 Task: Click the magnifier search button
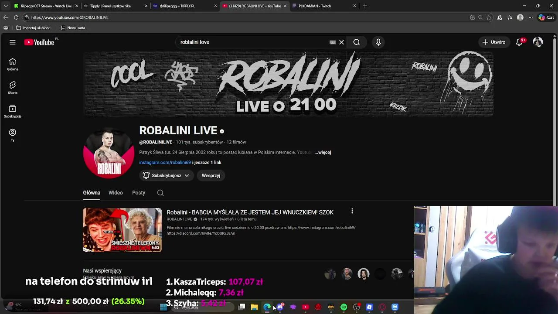[x=357, y=42]
